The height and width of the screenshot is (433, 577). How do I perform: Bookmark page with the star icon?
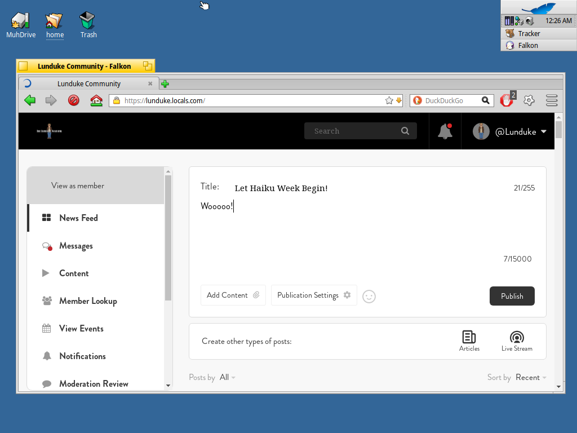point(389,100)
